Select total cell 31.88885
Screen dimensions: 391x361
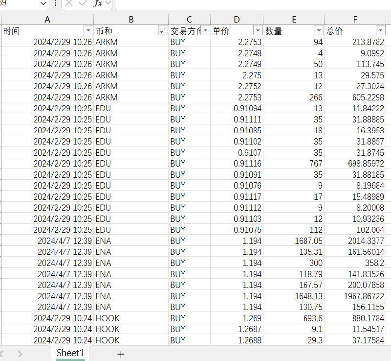click(355, 119)
